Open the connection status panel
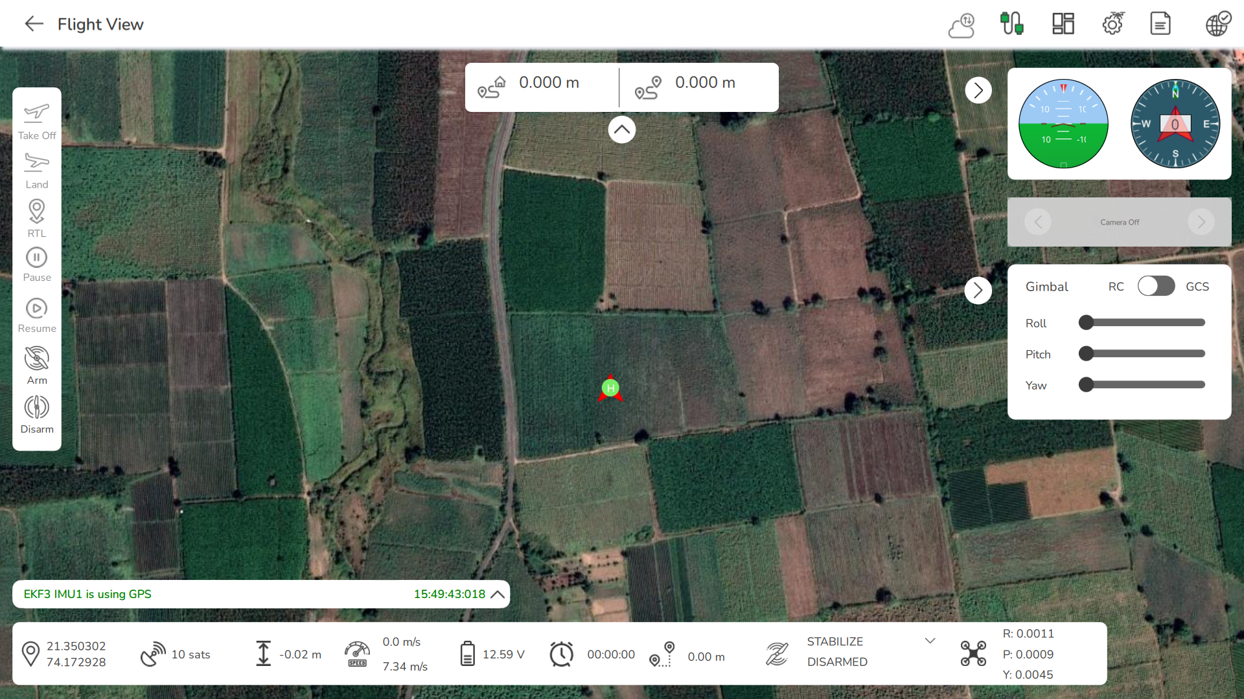Viewport: 1244px width, 699px height. coord(1012,23)
